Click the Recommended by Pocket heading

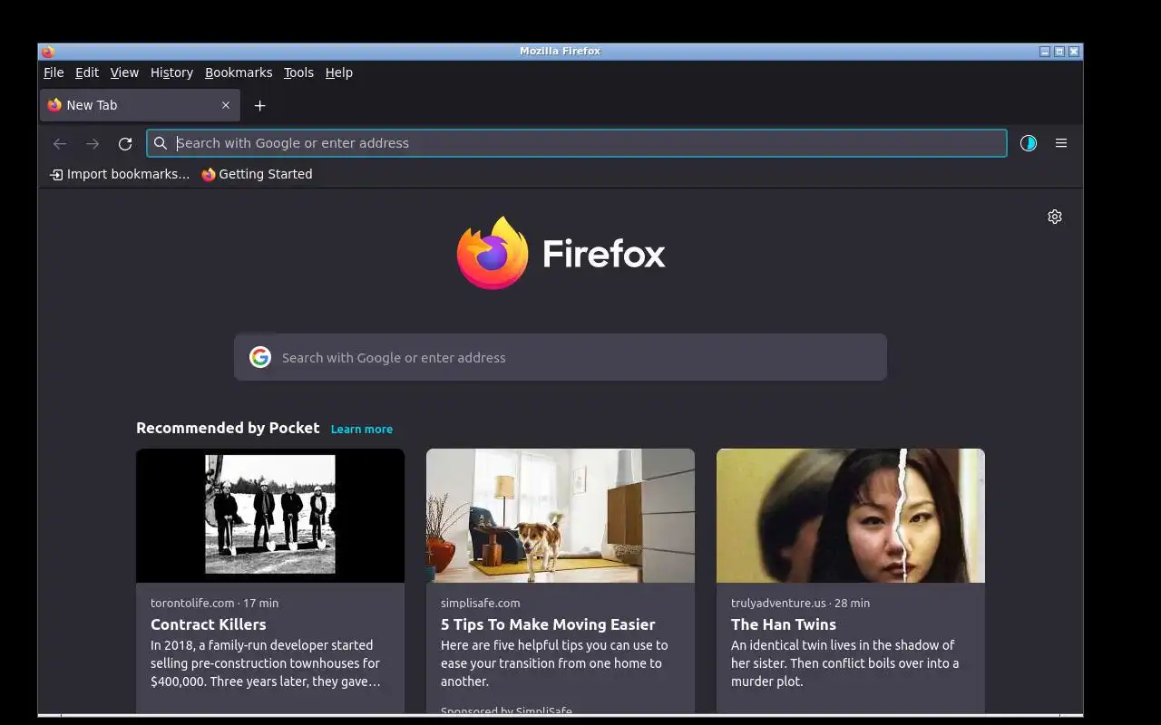tap(228, 428)
